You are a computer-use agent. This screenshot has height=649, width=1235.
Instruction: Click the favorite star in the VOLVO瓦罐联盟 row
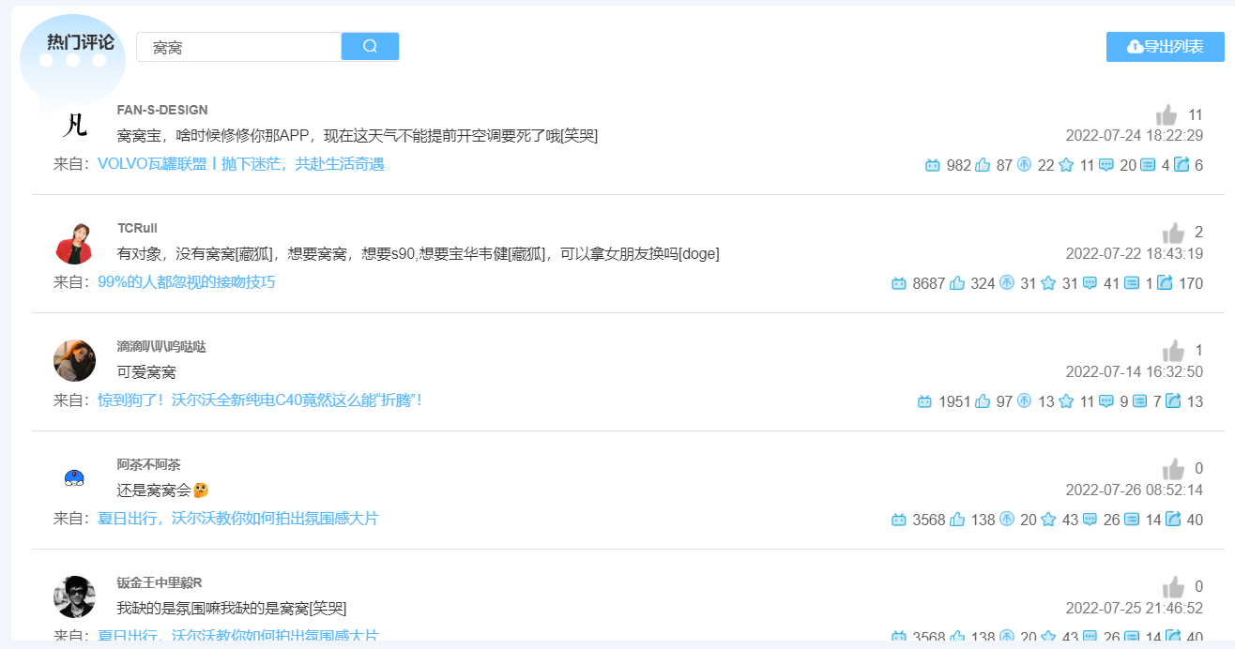(x=1066, y=165)
